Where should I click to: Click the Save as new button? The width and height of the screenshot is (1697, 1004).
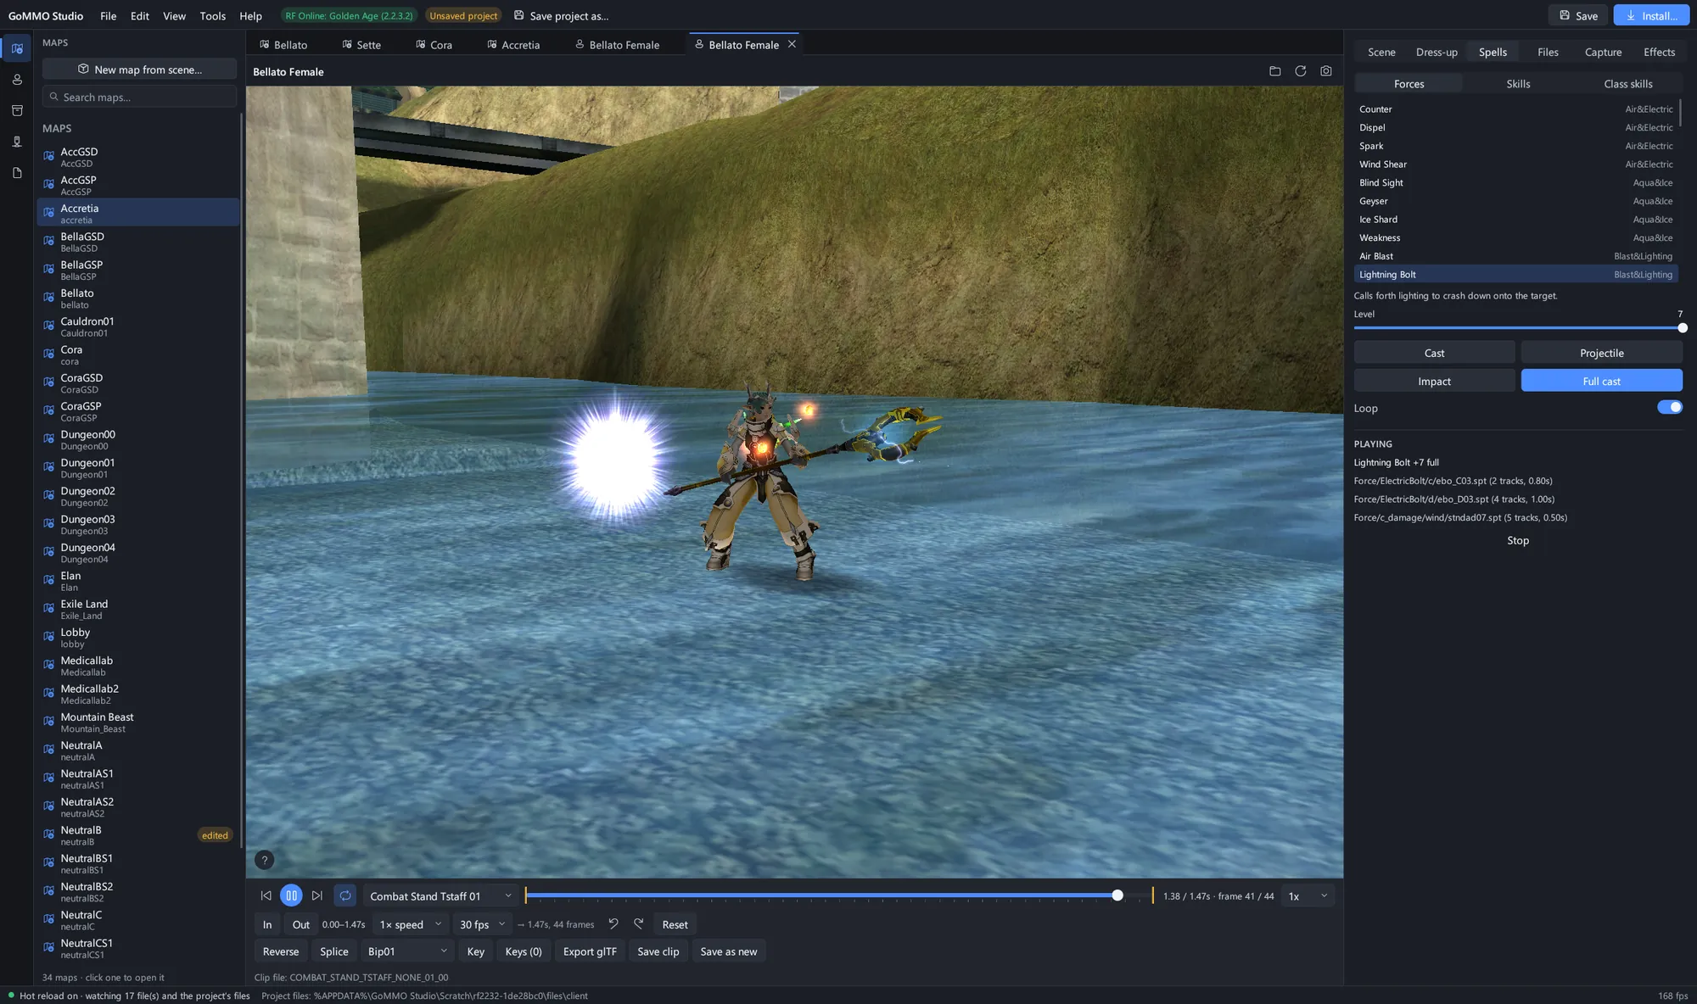(x=728, y=951)
